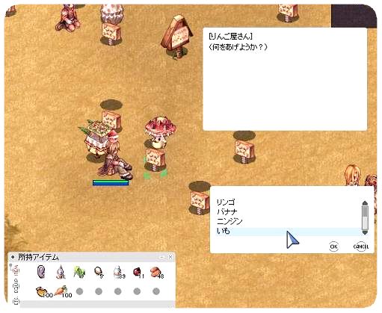382x313 pixels.
Task: Select the milk bottle inventory item
Action: [118, 272]
